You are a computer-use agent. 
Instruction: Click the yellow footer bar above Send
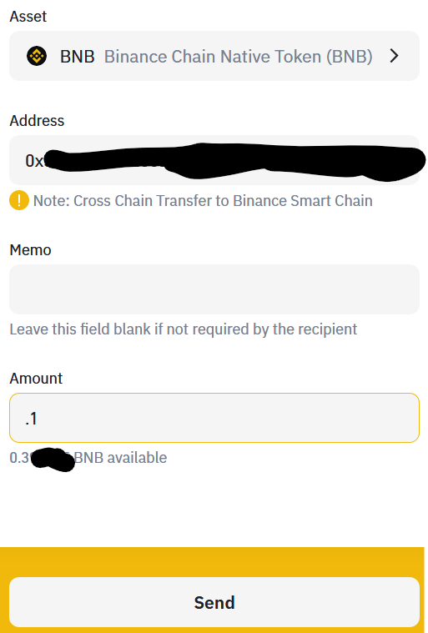click(x=212, y=562)
